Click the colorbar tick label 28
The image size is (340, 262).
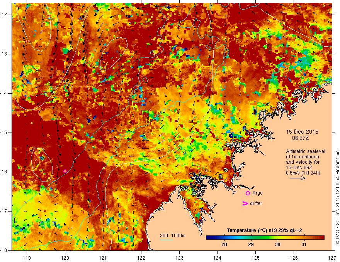224,245
